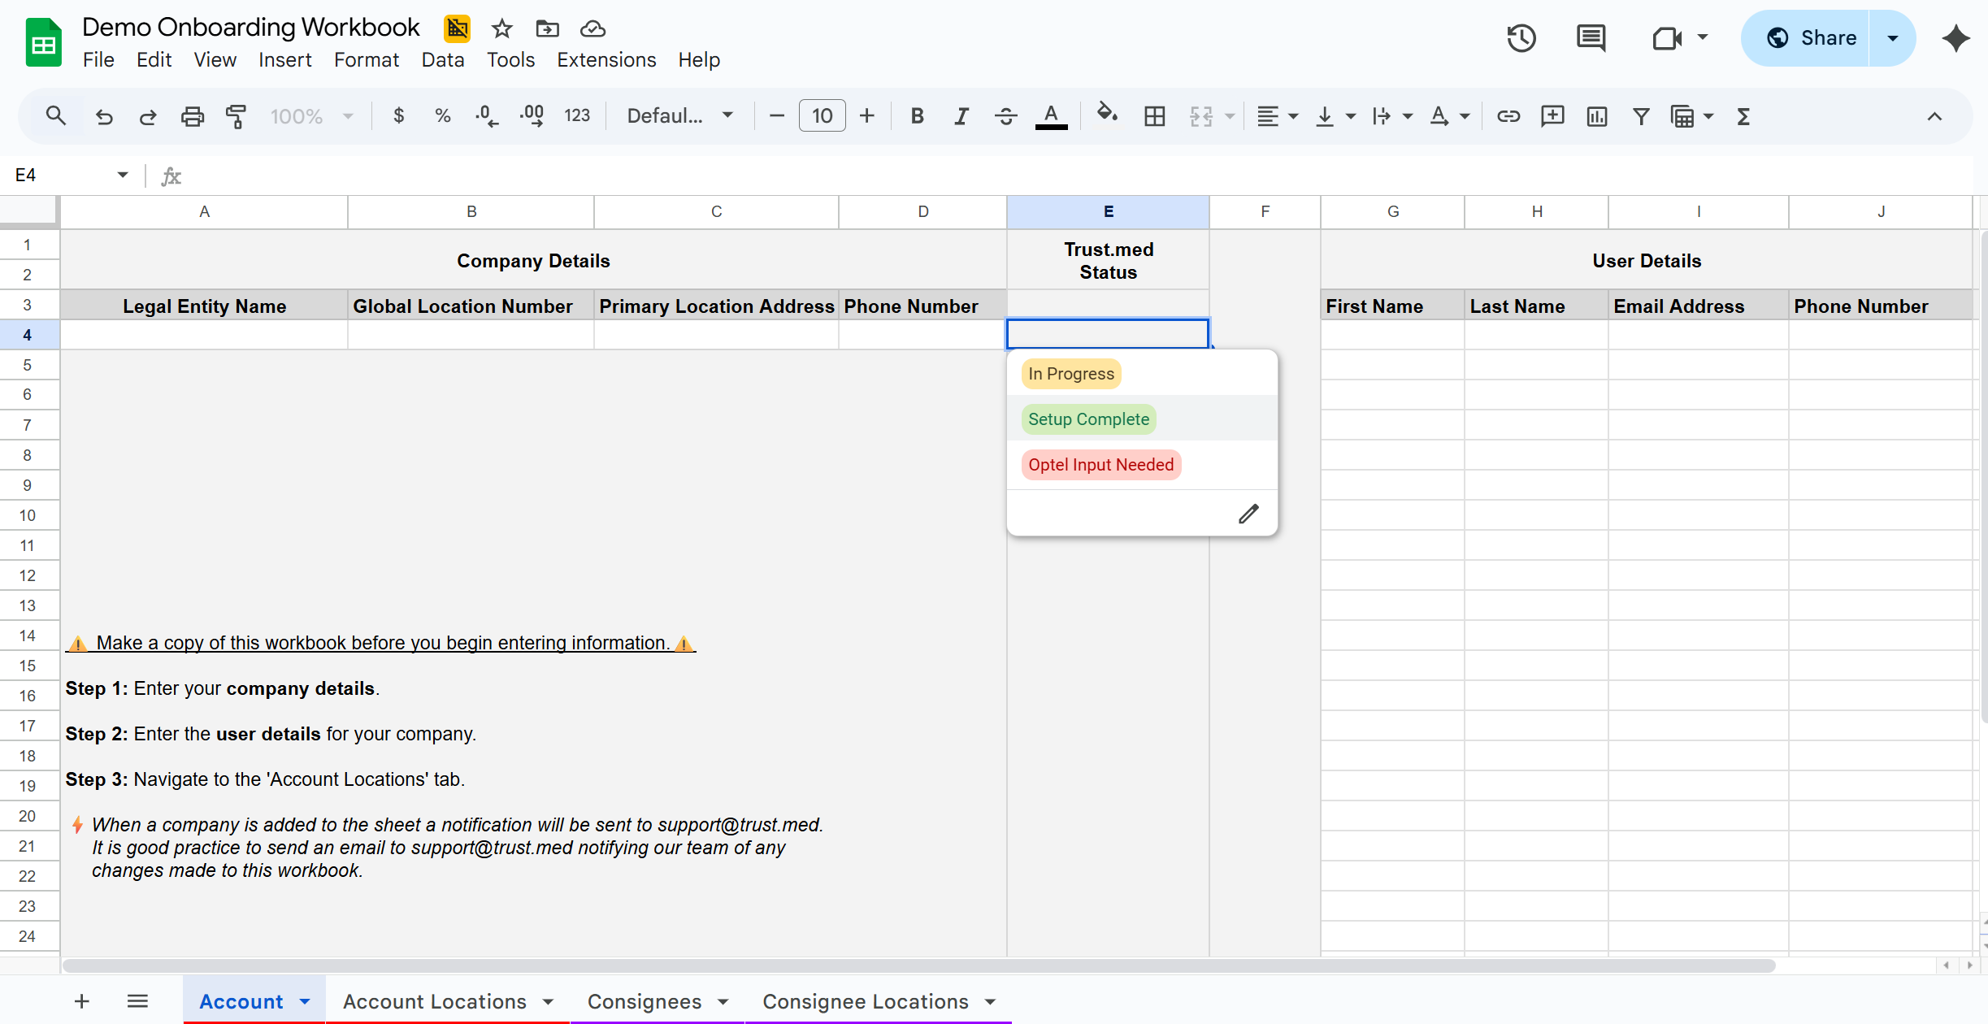Screen dimensions: 1988x1024
Task: Open the all sheets list
Action: pos(137,1001)
